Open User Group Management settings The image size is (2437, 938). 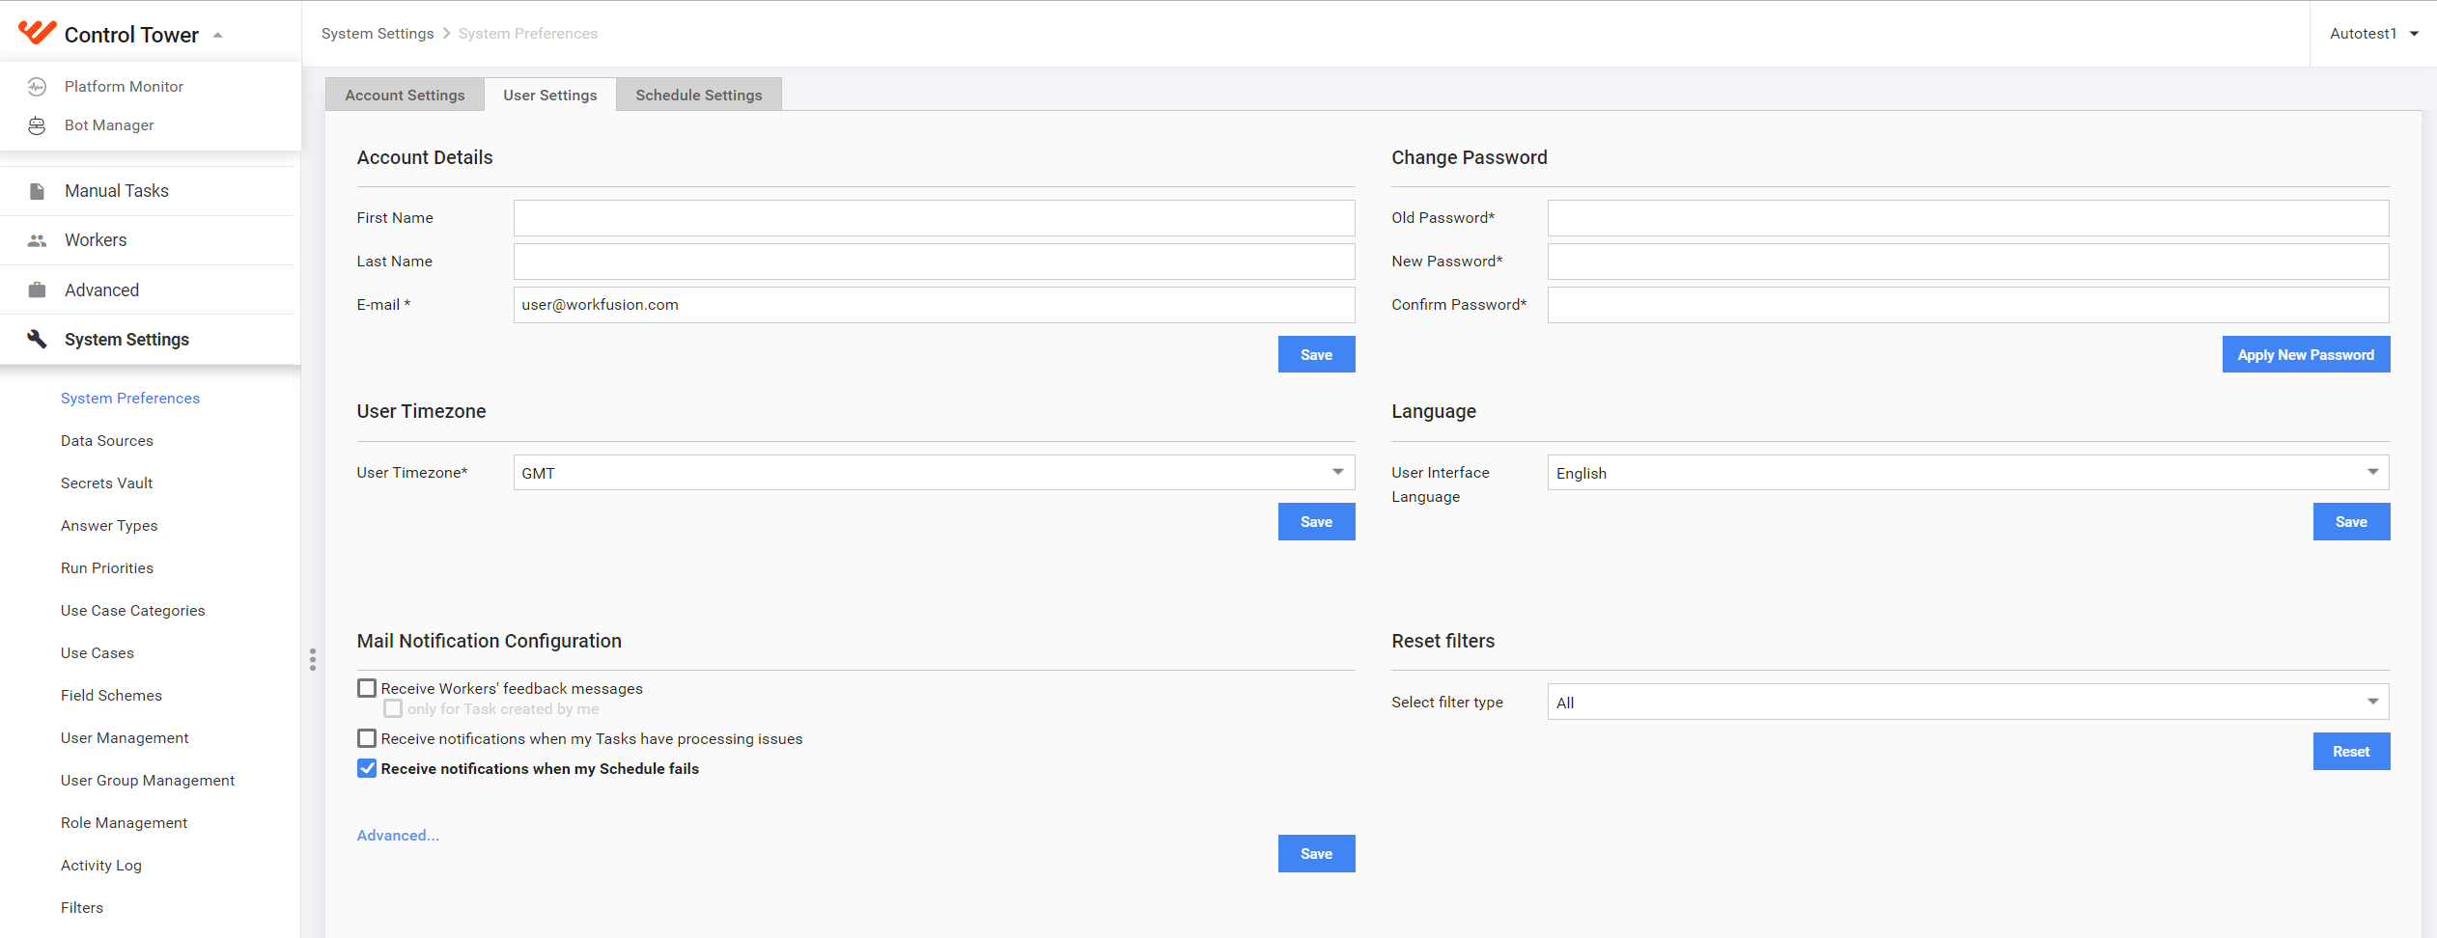click(x=148, y=781)
